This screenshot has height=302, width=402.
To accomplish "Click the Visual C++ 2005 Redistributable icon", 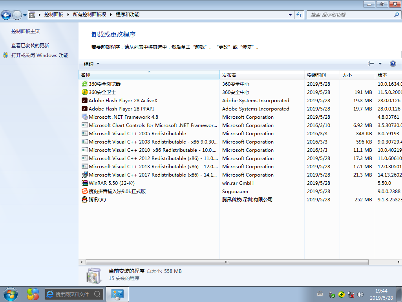I will coord(85,133).
